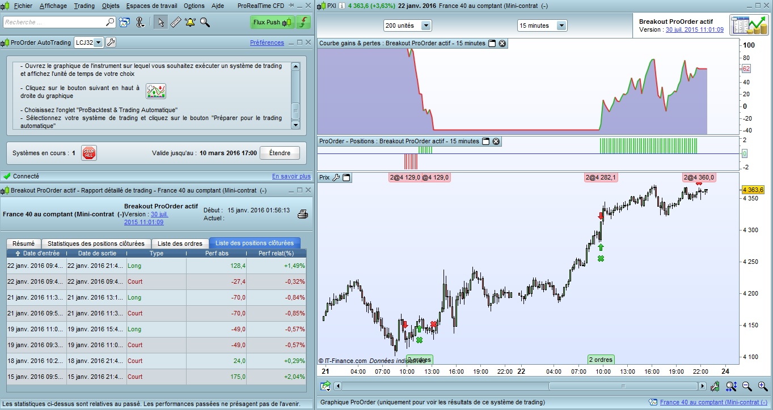Click the Perf relat(%) column header
Image resolution: width=773 pixels, height=410 pixels.
(276, 253)
